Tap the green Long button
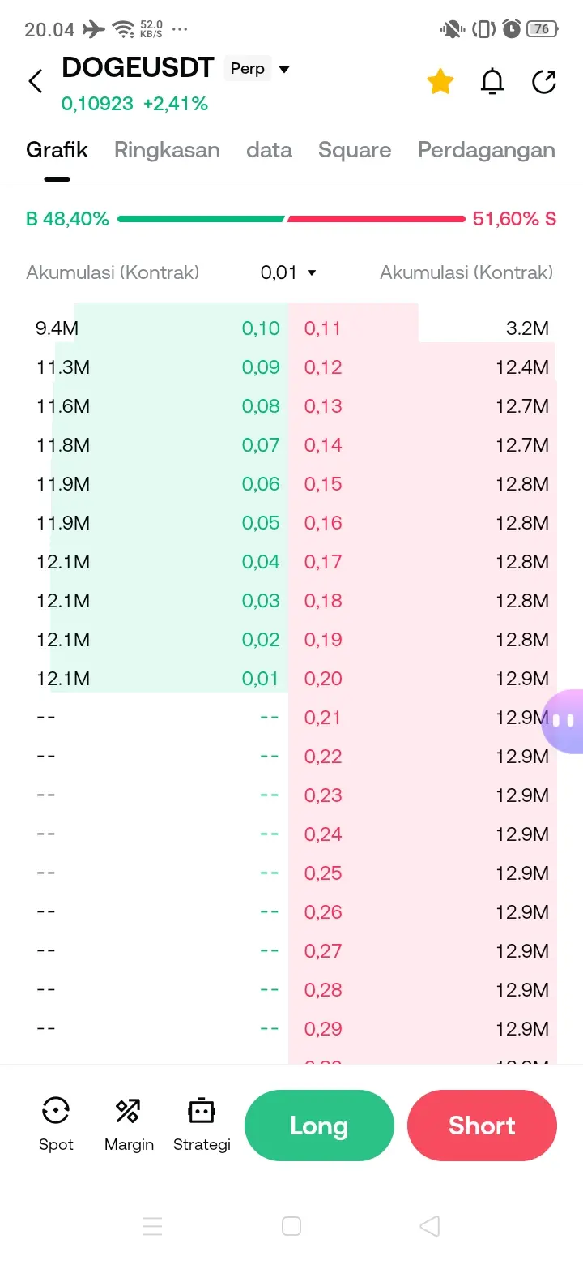583x1265 pixels. tap(319, 1126)
